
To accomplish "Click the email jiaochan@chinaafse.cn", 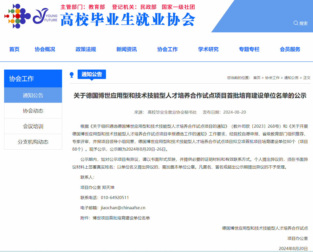I will tap(123, 208).
